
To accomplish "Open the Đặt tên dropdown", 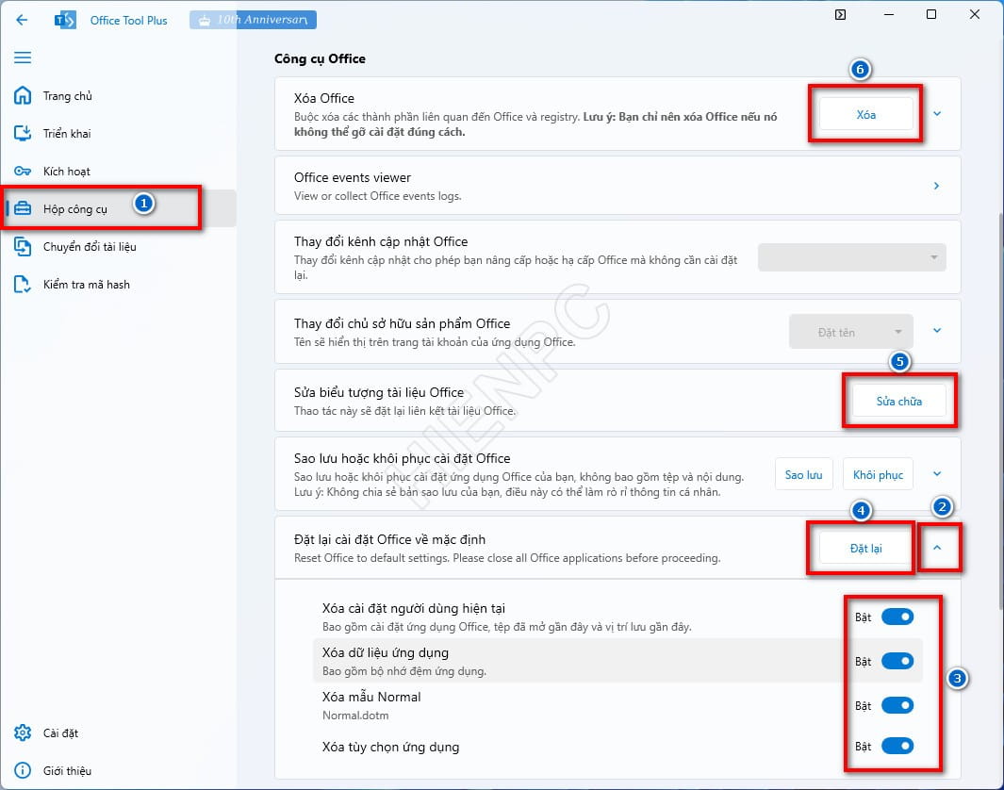I will coord(851,332).
